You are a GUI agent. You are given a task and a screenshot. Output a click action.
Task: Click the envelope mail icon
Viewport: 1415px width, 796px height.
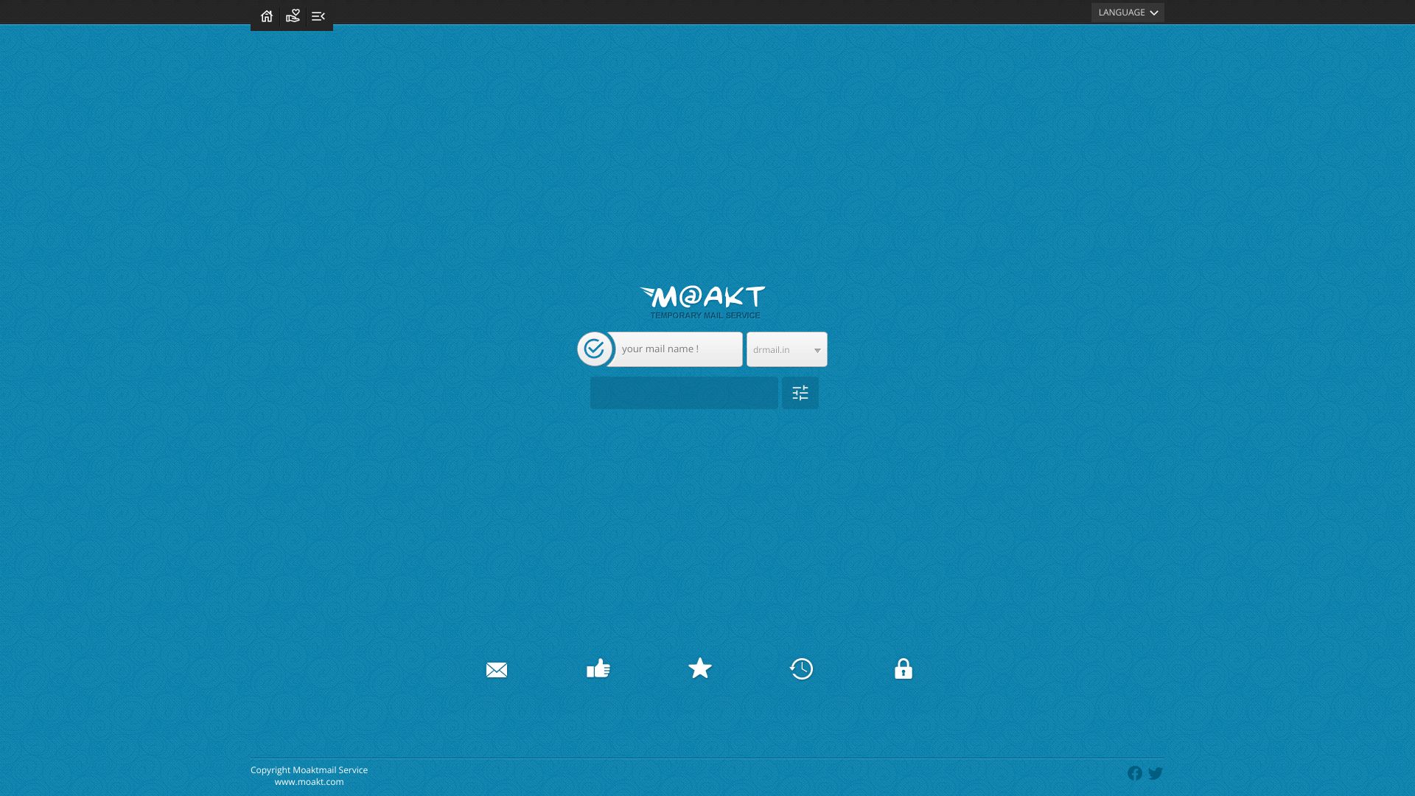pos(497,669)
